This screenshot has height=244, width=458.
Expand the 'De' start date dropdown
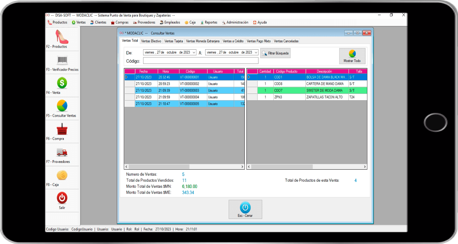tap(194, 53)
